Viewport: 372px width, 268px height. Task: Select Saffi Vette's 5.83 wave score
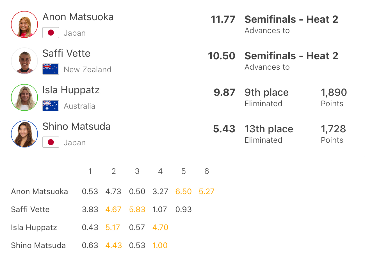pyautogui.click(x=137, y=210)
